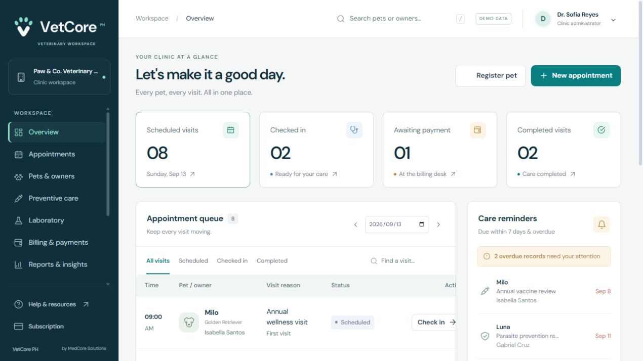Switch to the Scheduled tab
This screenshot has height=361, width=643.
tap(193, 261)
